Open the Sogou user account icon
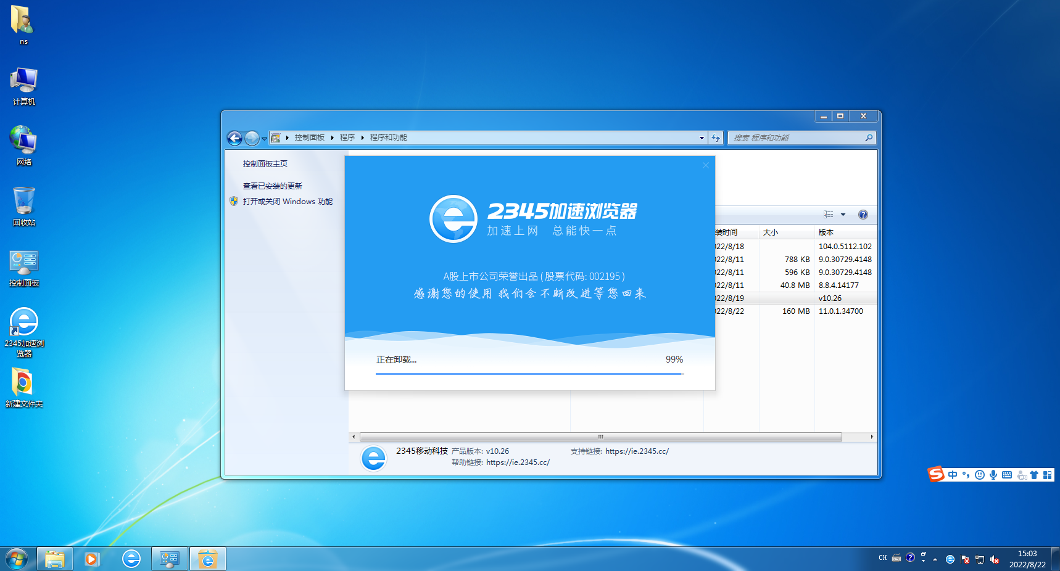 pyautogui.click(x=1022, y=475)
